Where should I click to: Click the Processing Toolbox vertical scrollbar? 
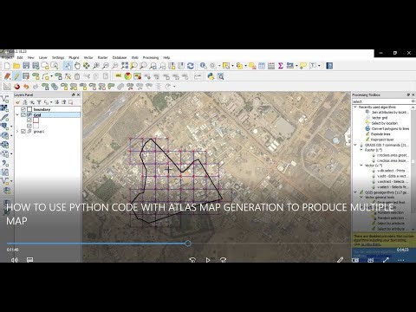413,162
